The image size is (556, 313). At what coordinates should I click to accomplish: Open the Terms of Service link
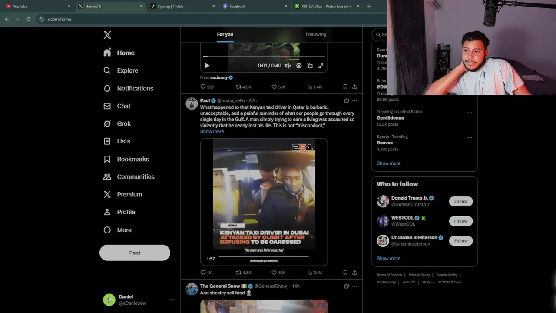tap(389, 275)
